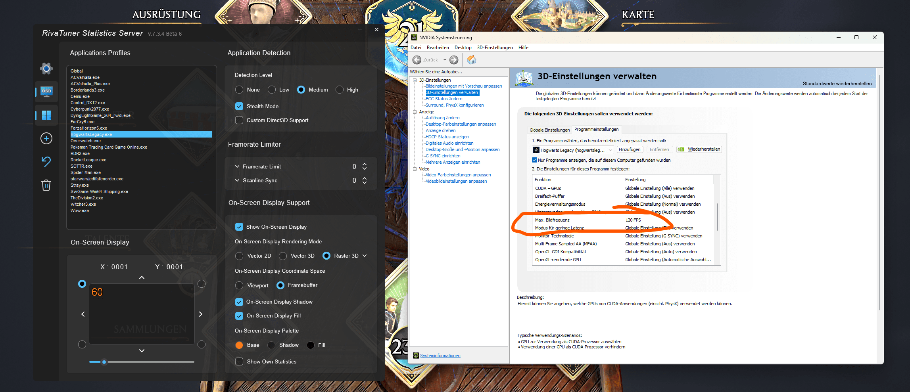Viewport: 910px width, 392px height.
Task: Expand Framerate Limit dropdown chevron
Action: tap(237, 166)
